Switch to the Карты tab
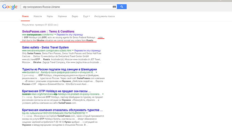The height and width of the screenshot is (130, 232). 50,16
